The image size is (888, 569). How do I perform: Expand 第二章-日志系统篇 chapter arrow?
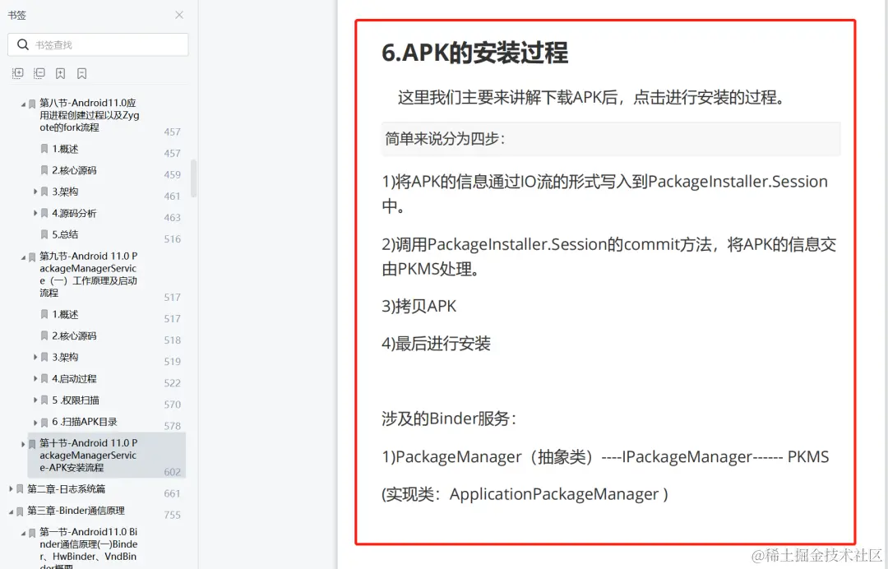11,488
